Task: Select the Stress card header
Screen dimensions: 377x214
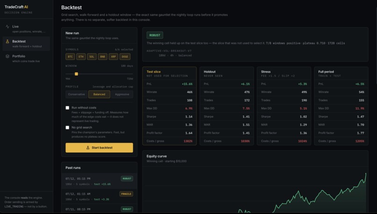Action: click(284, 74)
